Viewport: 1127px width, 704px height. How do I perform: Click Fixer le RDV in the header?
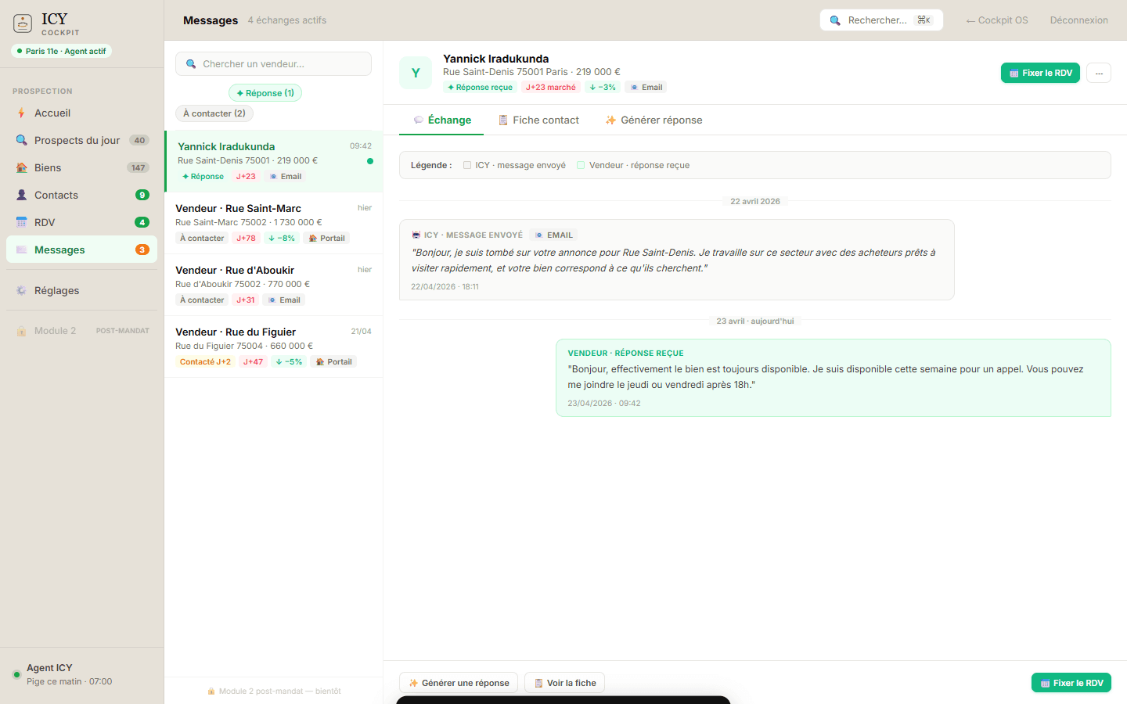coord(1040,73)
